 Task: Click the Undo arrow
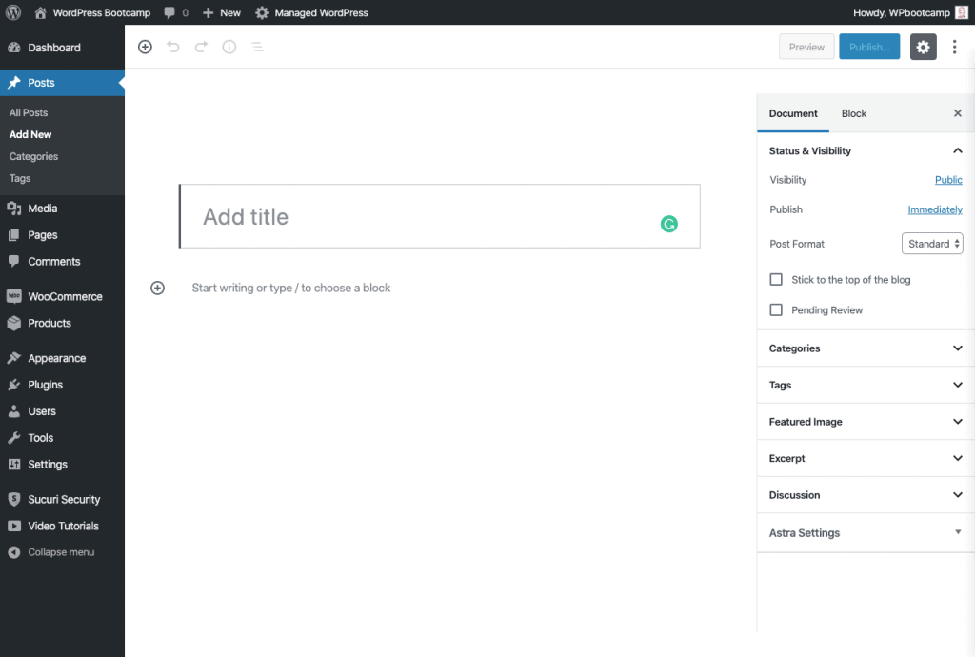tap(173, 47)
